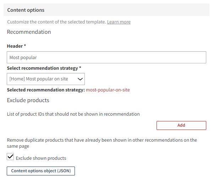The width and height of the screenshot is (213, 179).
Task: Click the red most-popular-on-site strategy name
Action: (108, 90)
